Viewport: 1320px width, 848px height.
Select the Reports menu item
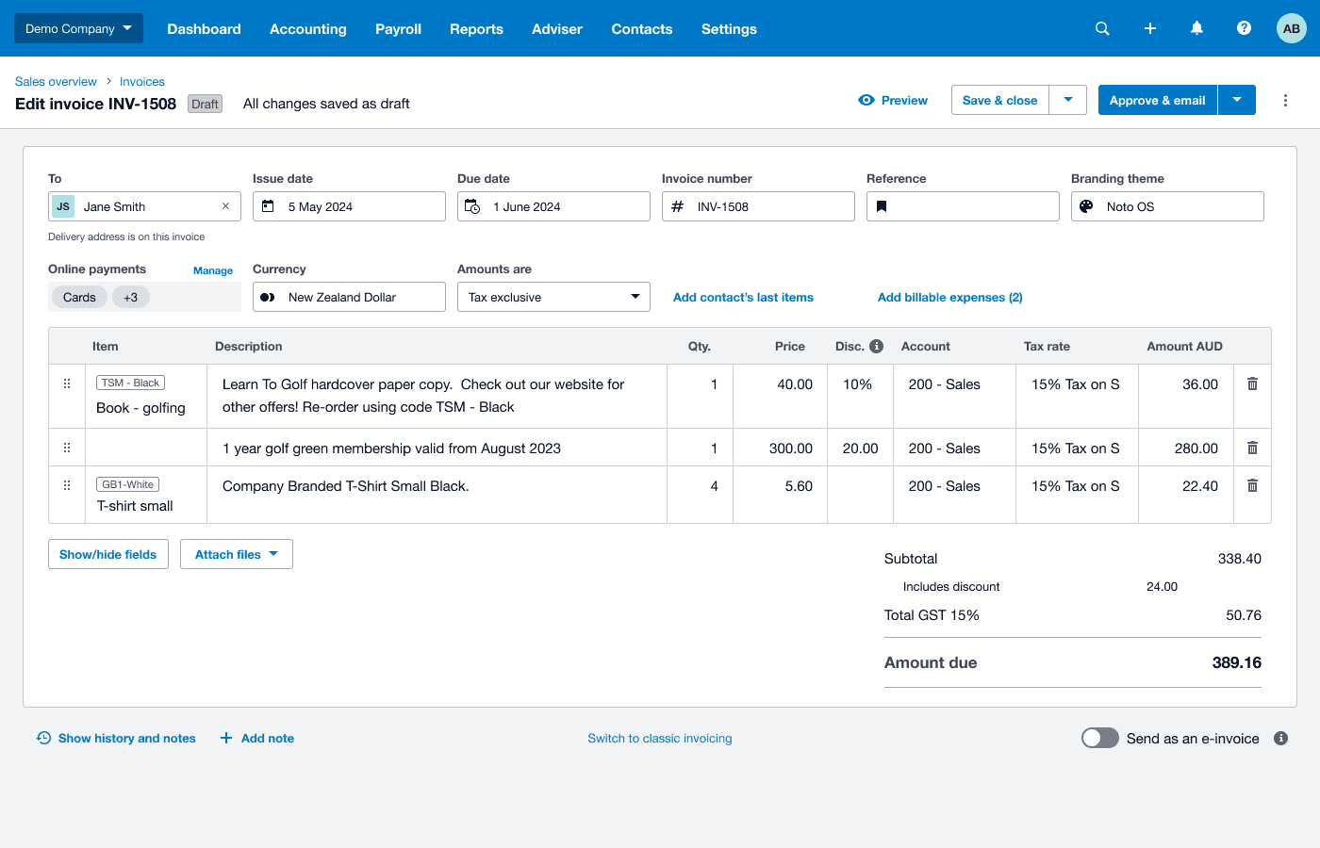point(476,28)
